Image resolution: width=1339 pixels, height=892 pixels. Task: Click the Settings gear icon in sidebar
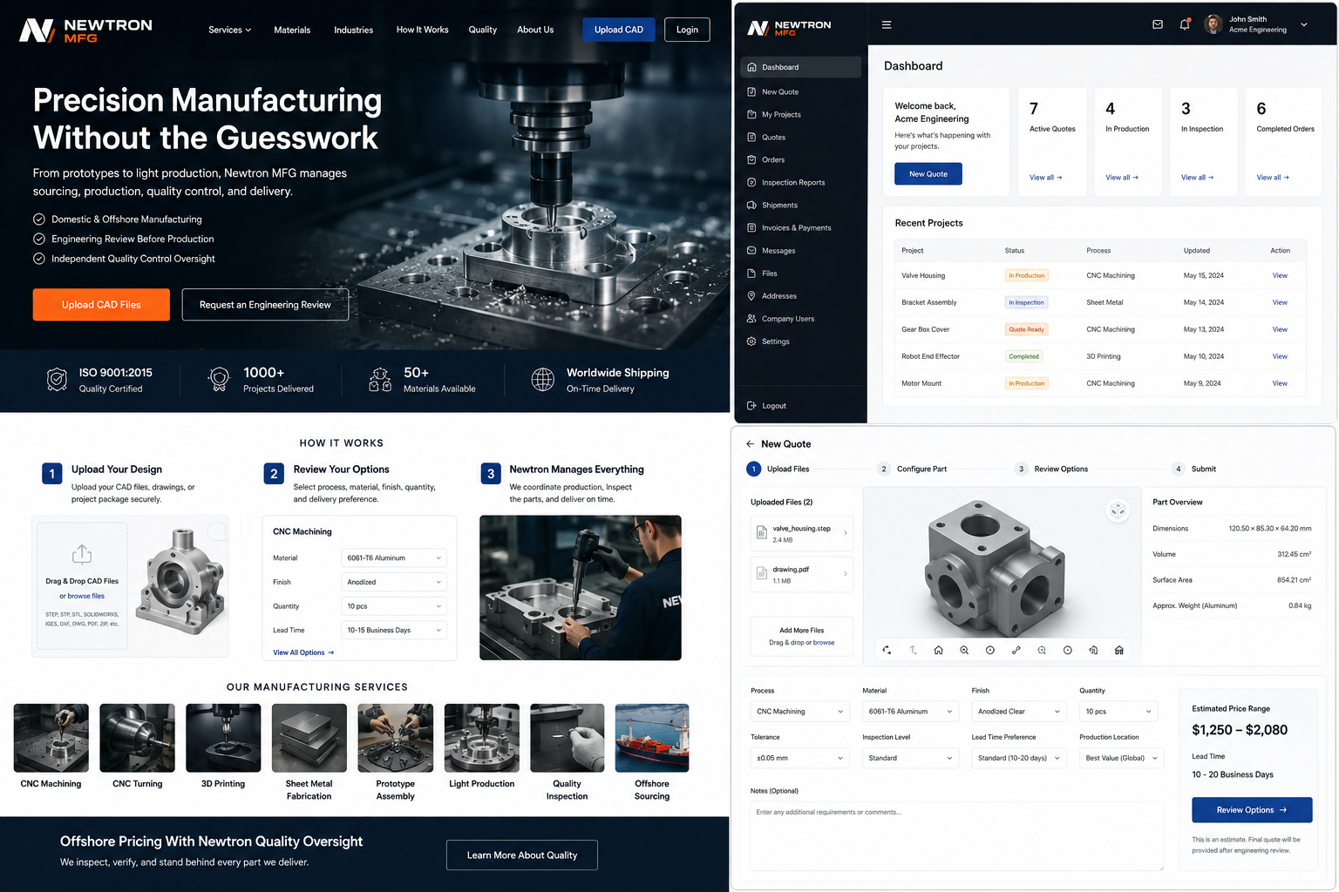point(751,341)
